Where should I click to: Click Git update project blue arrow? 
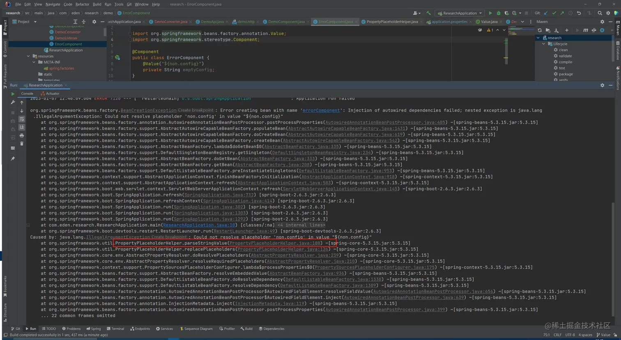[x=546, y=13]
